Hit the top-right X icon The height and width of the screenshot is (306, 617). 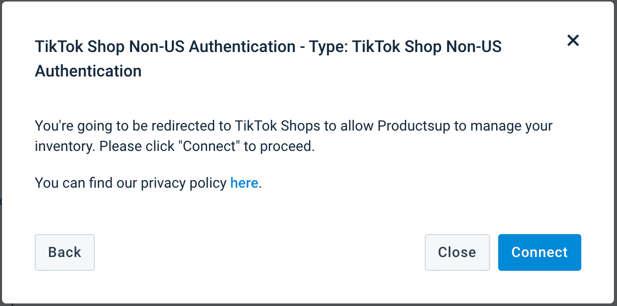click(573, 41)
